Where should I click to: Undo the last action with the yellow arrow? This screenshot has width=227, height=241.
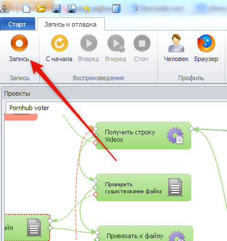point(86,9)
